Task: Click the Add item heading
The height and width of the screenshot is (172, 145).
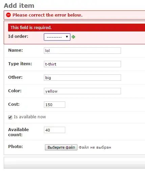Action: [19, 5]
